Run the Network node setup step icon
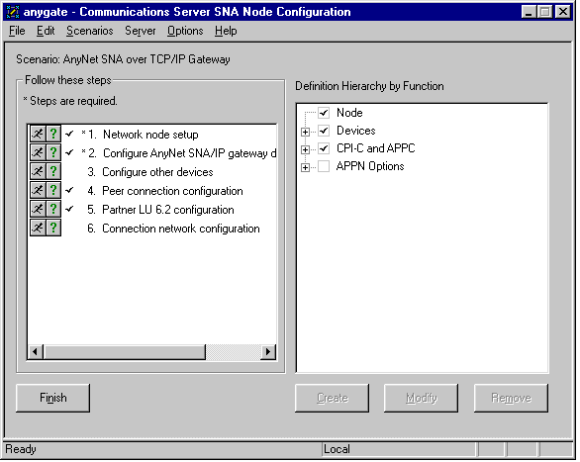The height and width of the screenshot is (462, 580). [x=38, y=134]
